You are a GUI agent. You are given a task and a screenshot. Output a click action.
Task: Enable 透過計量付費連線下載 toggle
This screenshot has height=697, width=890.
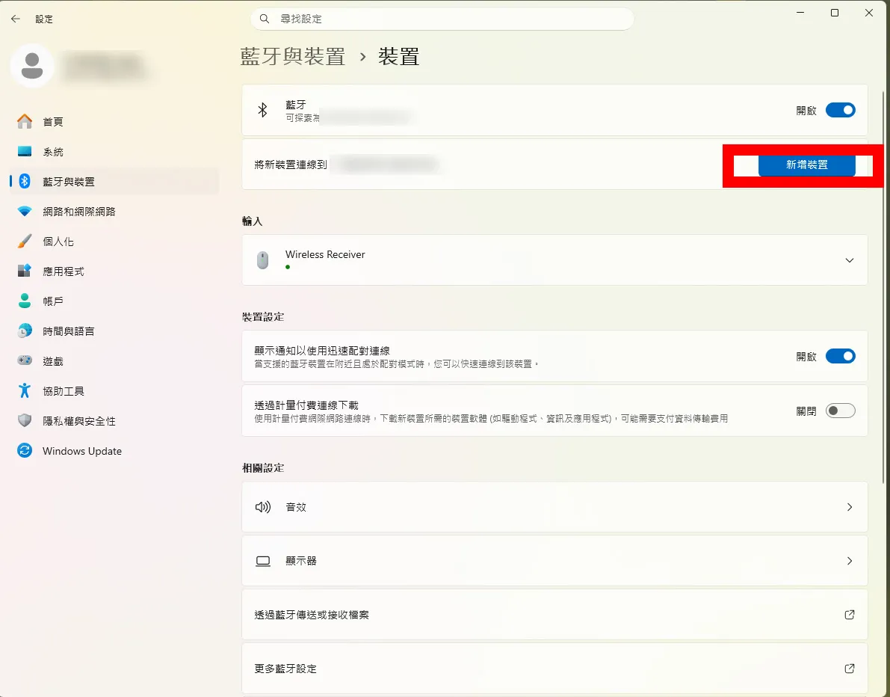click(x=840, y=411)
